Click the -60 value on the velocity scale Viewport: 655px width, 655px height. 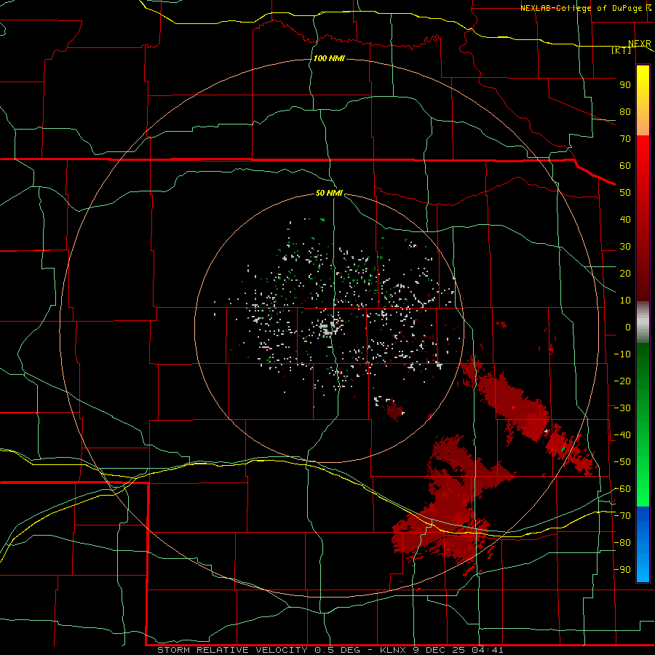click(x=622, y=489)
